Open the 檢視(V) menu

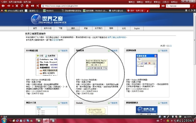148,2
